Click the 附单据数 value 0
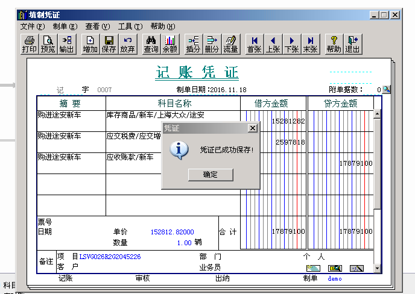The width and height of the screenshot is (415, 294). 379,90
